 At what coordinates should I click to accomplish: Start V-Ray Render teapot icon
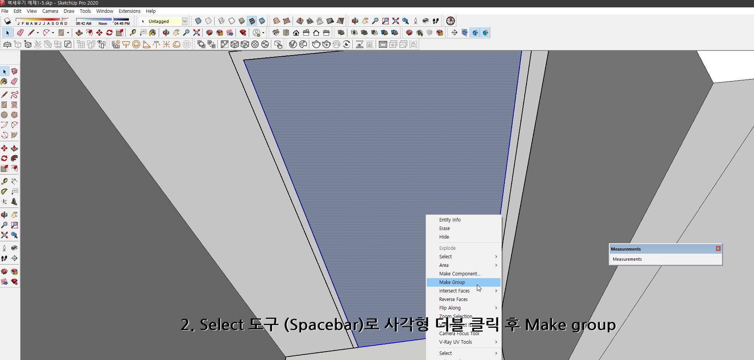pyautogui.click(x=316, y=45)
